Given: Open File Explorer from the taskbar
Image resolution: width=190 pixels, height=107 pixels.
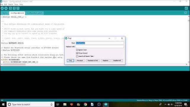Looking at the screenshot, I should click(x=65, y=104).
